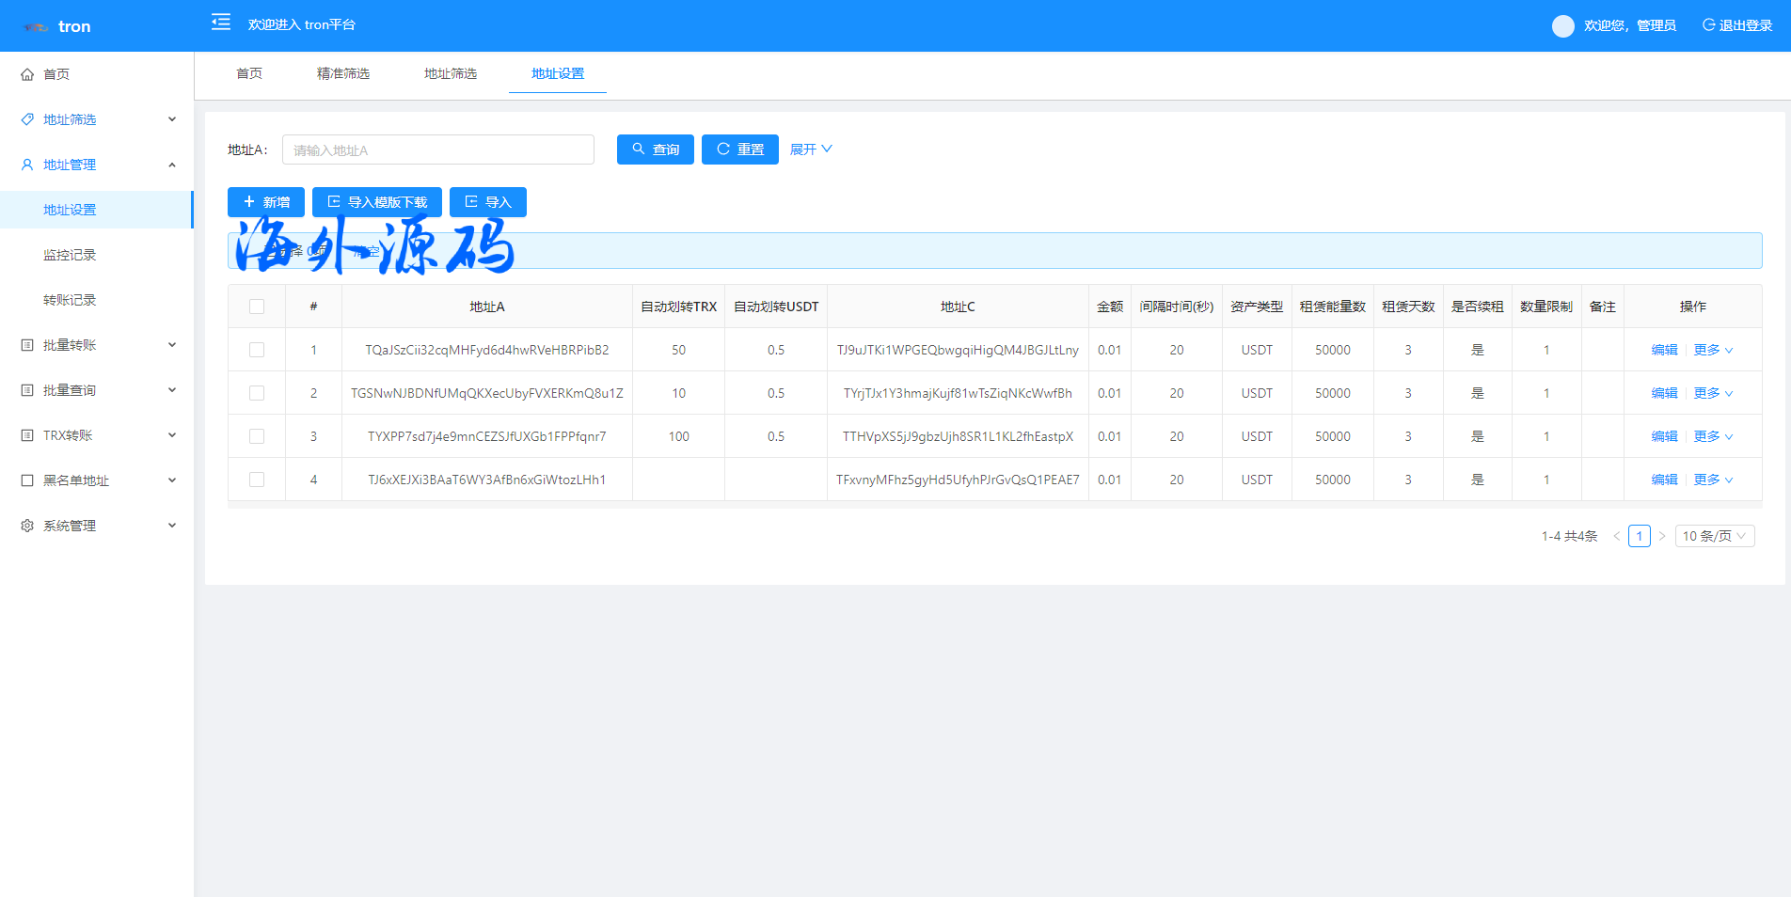This screenshot has height=897, width=1791.
Task: Select the checkbox for row 3
Action: pos(257,436)
